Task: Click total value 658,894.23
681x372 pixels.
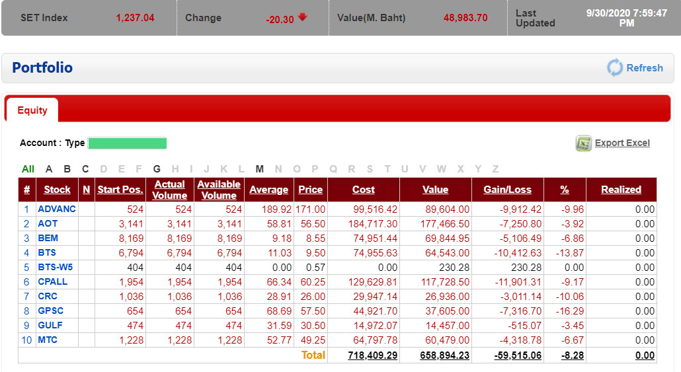Action: [x=445, y=355]
